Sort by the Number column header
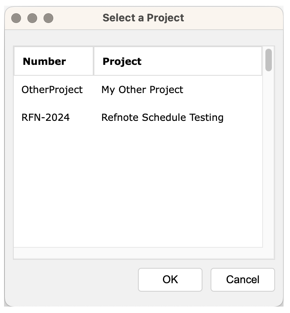Viewport: 290px width, 313px height. [44, 62]
